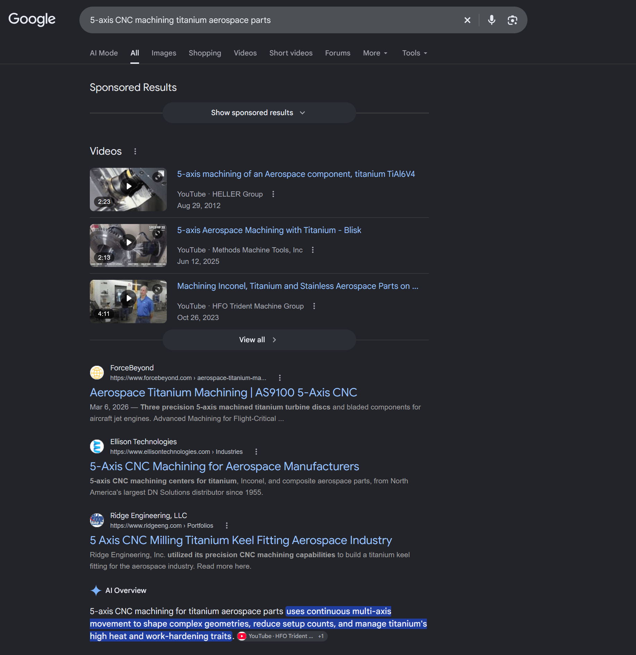
Task: Expand preview of the 4:11 video
Action: click(x=157, y=289)
